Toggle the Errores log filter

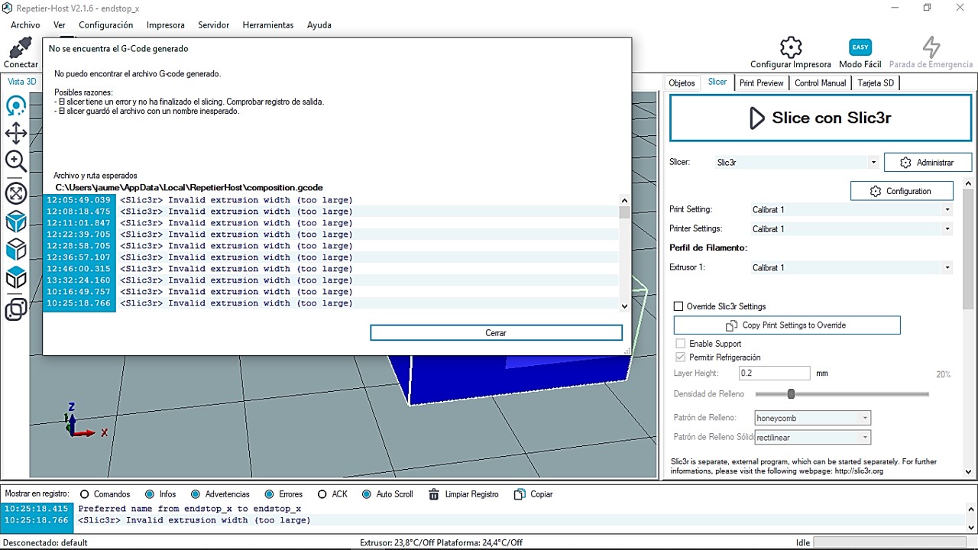269,494
